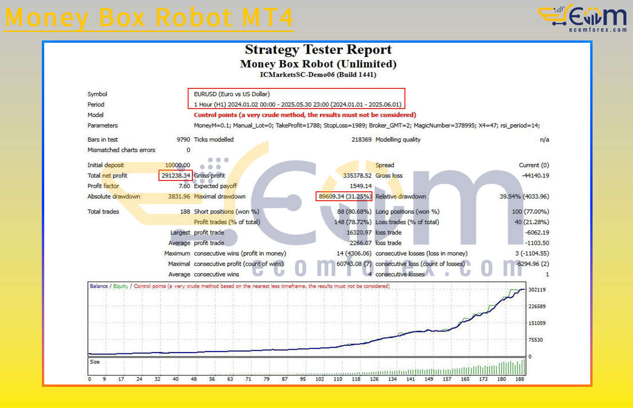Click Long positions value 100 (77.00%)

coord(530,212)
